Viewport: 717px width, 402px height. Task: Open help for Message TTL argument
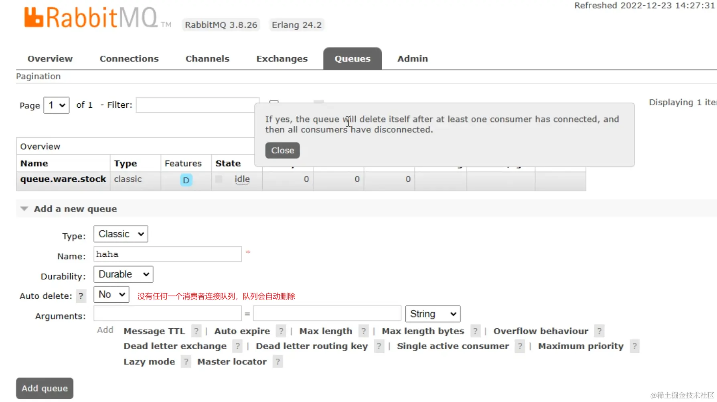196,331
